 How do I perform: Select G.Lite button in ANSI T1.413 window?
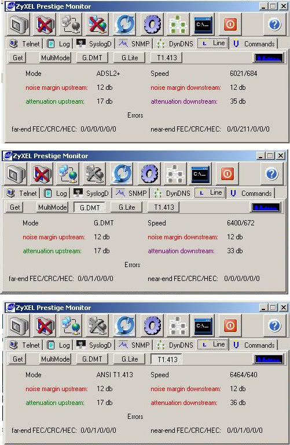tap(130, 359)
